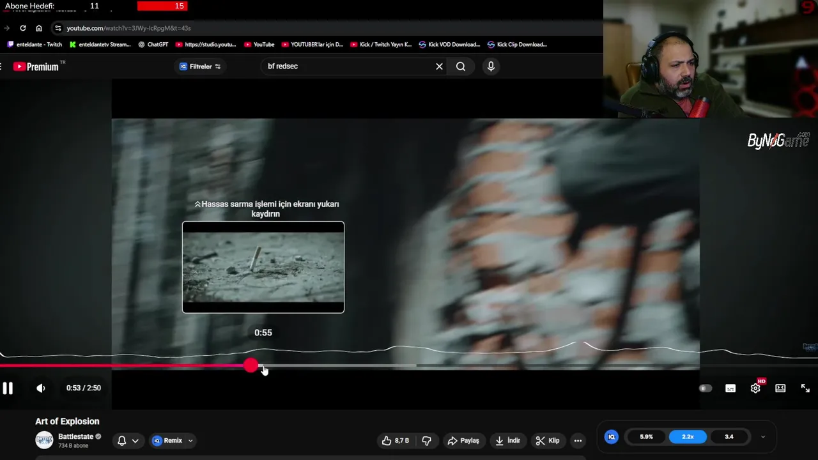Click the blue IQ extension icon in the stats bar

click(612, 437)
